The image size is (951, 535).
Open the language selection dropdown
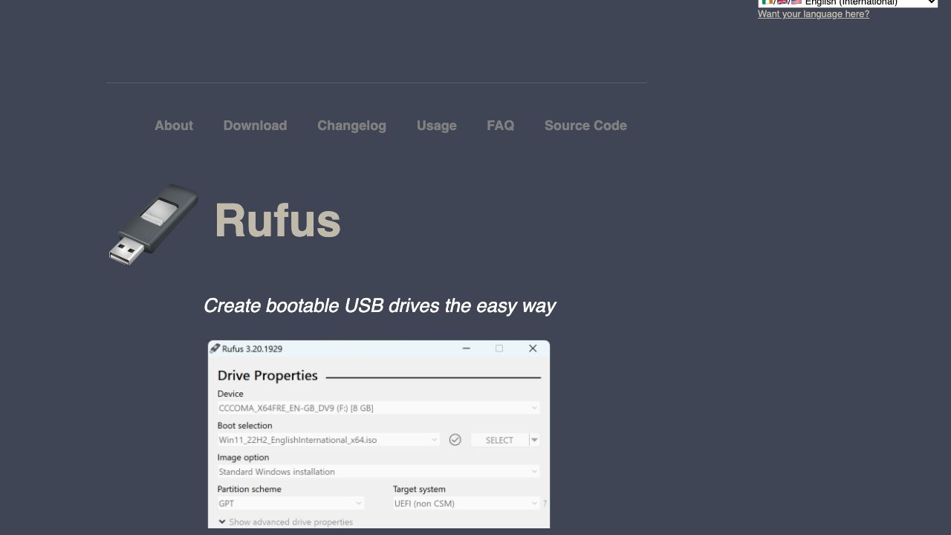pyautogui.click(x=848, y=3)
